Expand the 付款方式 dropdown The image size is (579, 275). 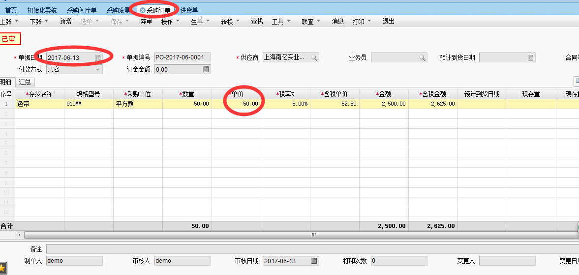(x=97, y=70)
